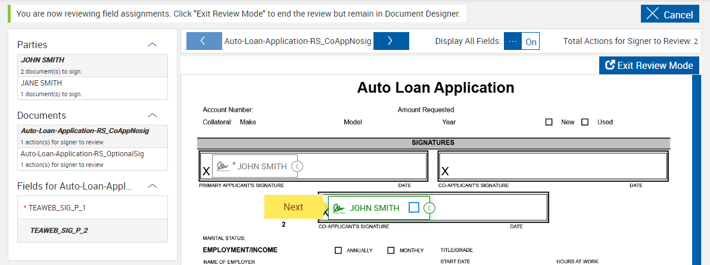Click gray JOHN SMITH signature field
The height and width of the screenshot is (265, 710).
tap(254, 166)
